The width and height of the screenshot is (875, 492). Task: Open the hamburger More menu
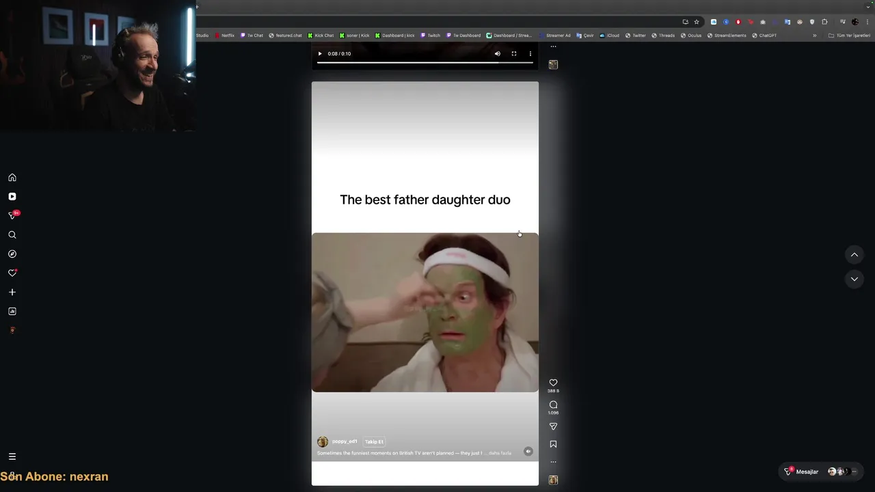coord(12,456)
